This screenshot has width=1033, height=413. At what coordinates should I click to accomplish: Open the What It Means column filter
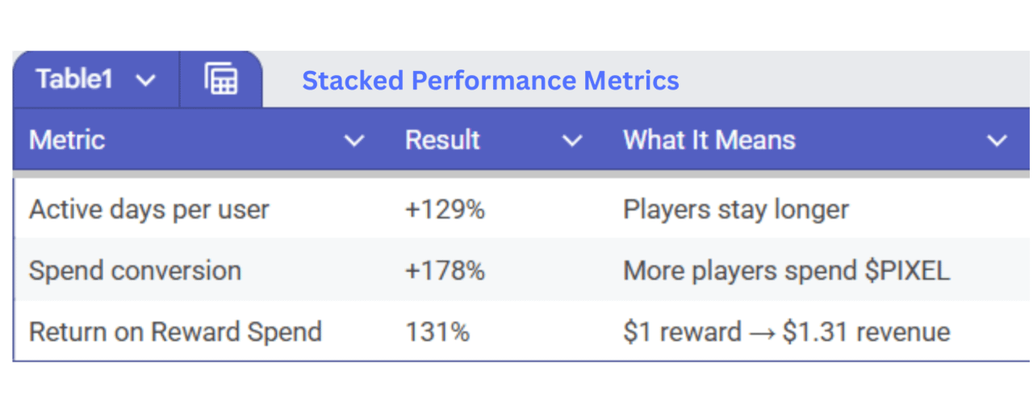tap(997, 141)
